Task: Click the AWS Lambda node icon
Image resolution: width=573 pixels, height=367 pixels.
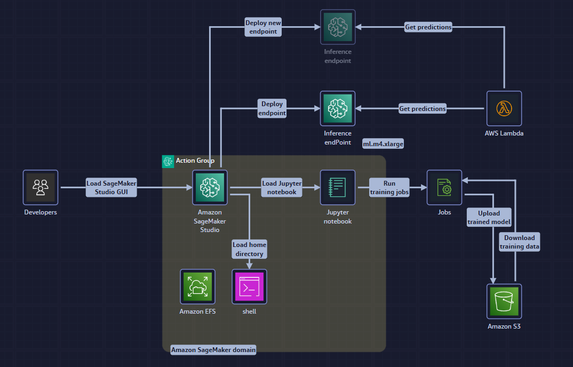Action: click(x=504, y=109)
